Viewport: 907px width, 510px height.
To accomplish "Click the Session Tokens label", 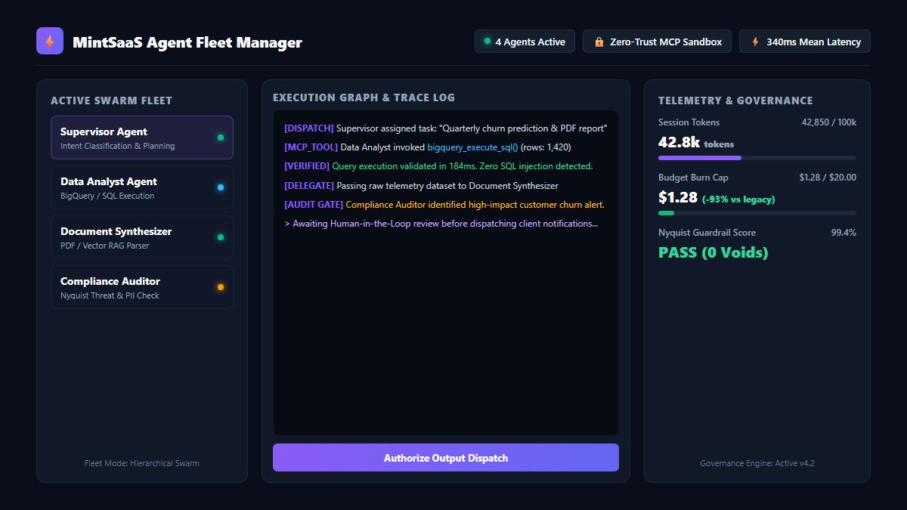I will coord(689,122).
